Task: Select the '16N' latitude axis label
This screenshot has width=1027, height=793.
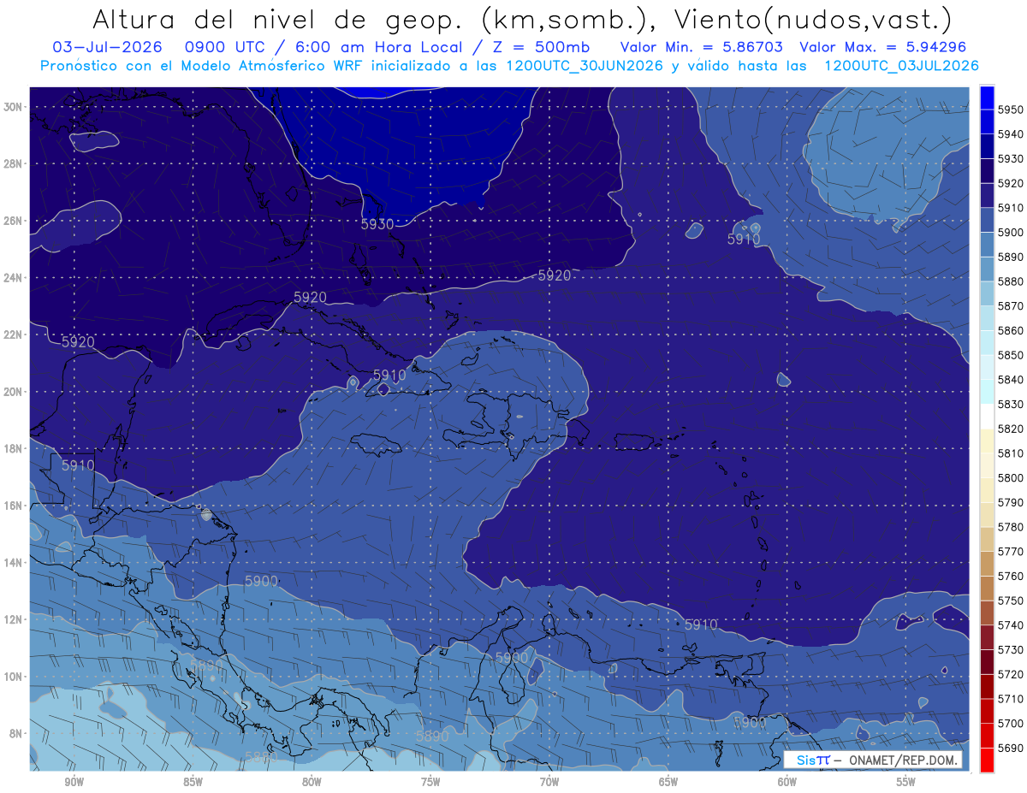Action: click(x=14, y=506)
